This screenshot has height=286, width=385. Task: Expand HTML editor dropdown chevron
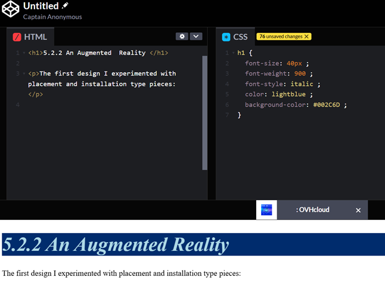coord(196,36)
